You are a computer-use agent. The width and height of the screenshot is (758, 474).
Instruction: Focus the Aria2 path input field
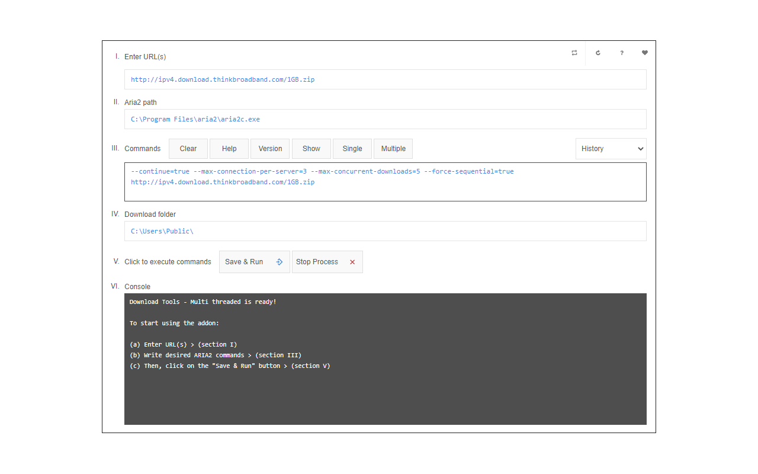click(386, 119)
